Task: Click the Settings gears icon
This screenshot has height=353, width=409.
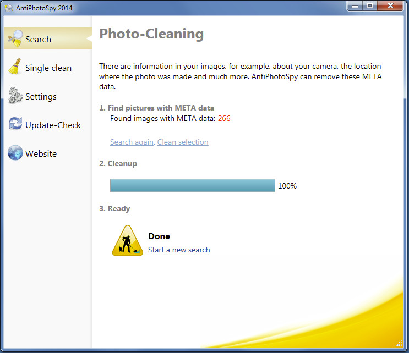Action: pos(15,95)
